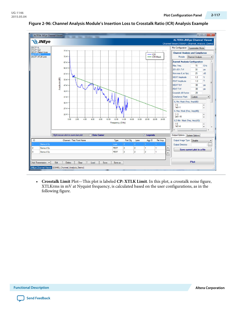The image size is (245, 317).
Task: Select the System Options tab
Action: 193,135
